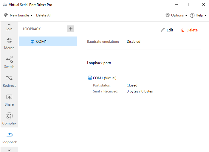209x152 pixels.
Task: Click the Loopback port heading
Action: coord(99,63)
